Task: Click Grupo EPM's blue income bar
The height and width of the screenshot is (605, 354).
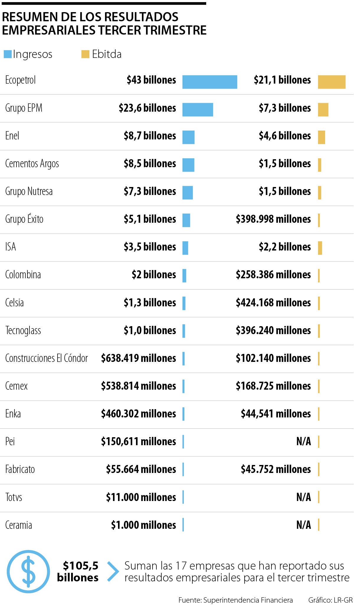Action: [x=197, y=110]
